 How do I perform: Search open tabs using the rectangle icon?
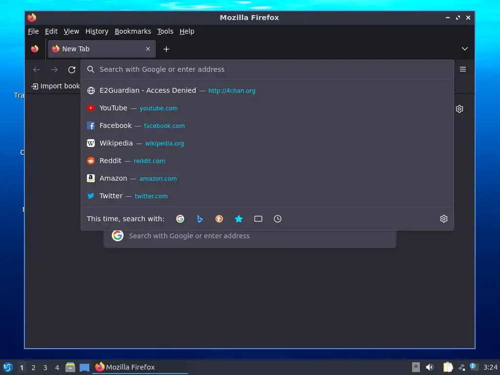click(258, 219)
